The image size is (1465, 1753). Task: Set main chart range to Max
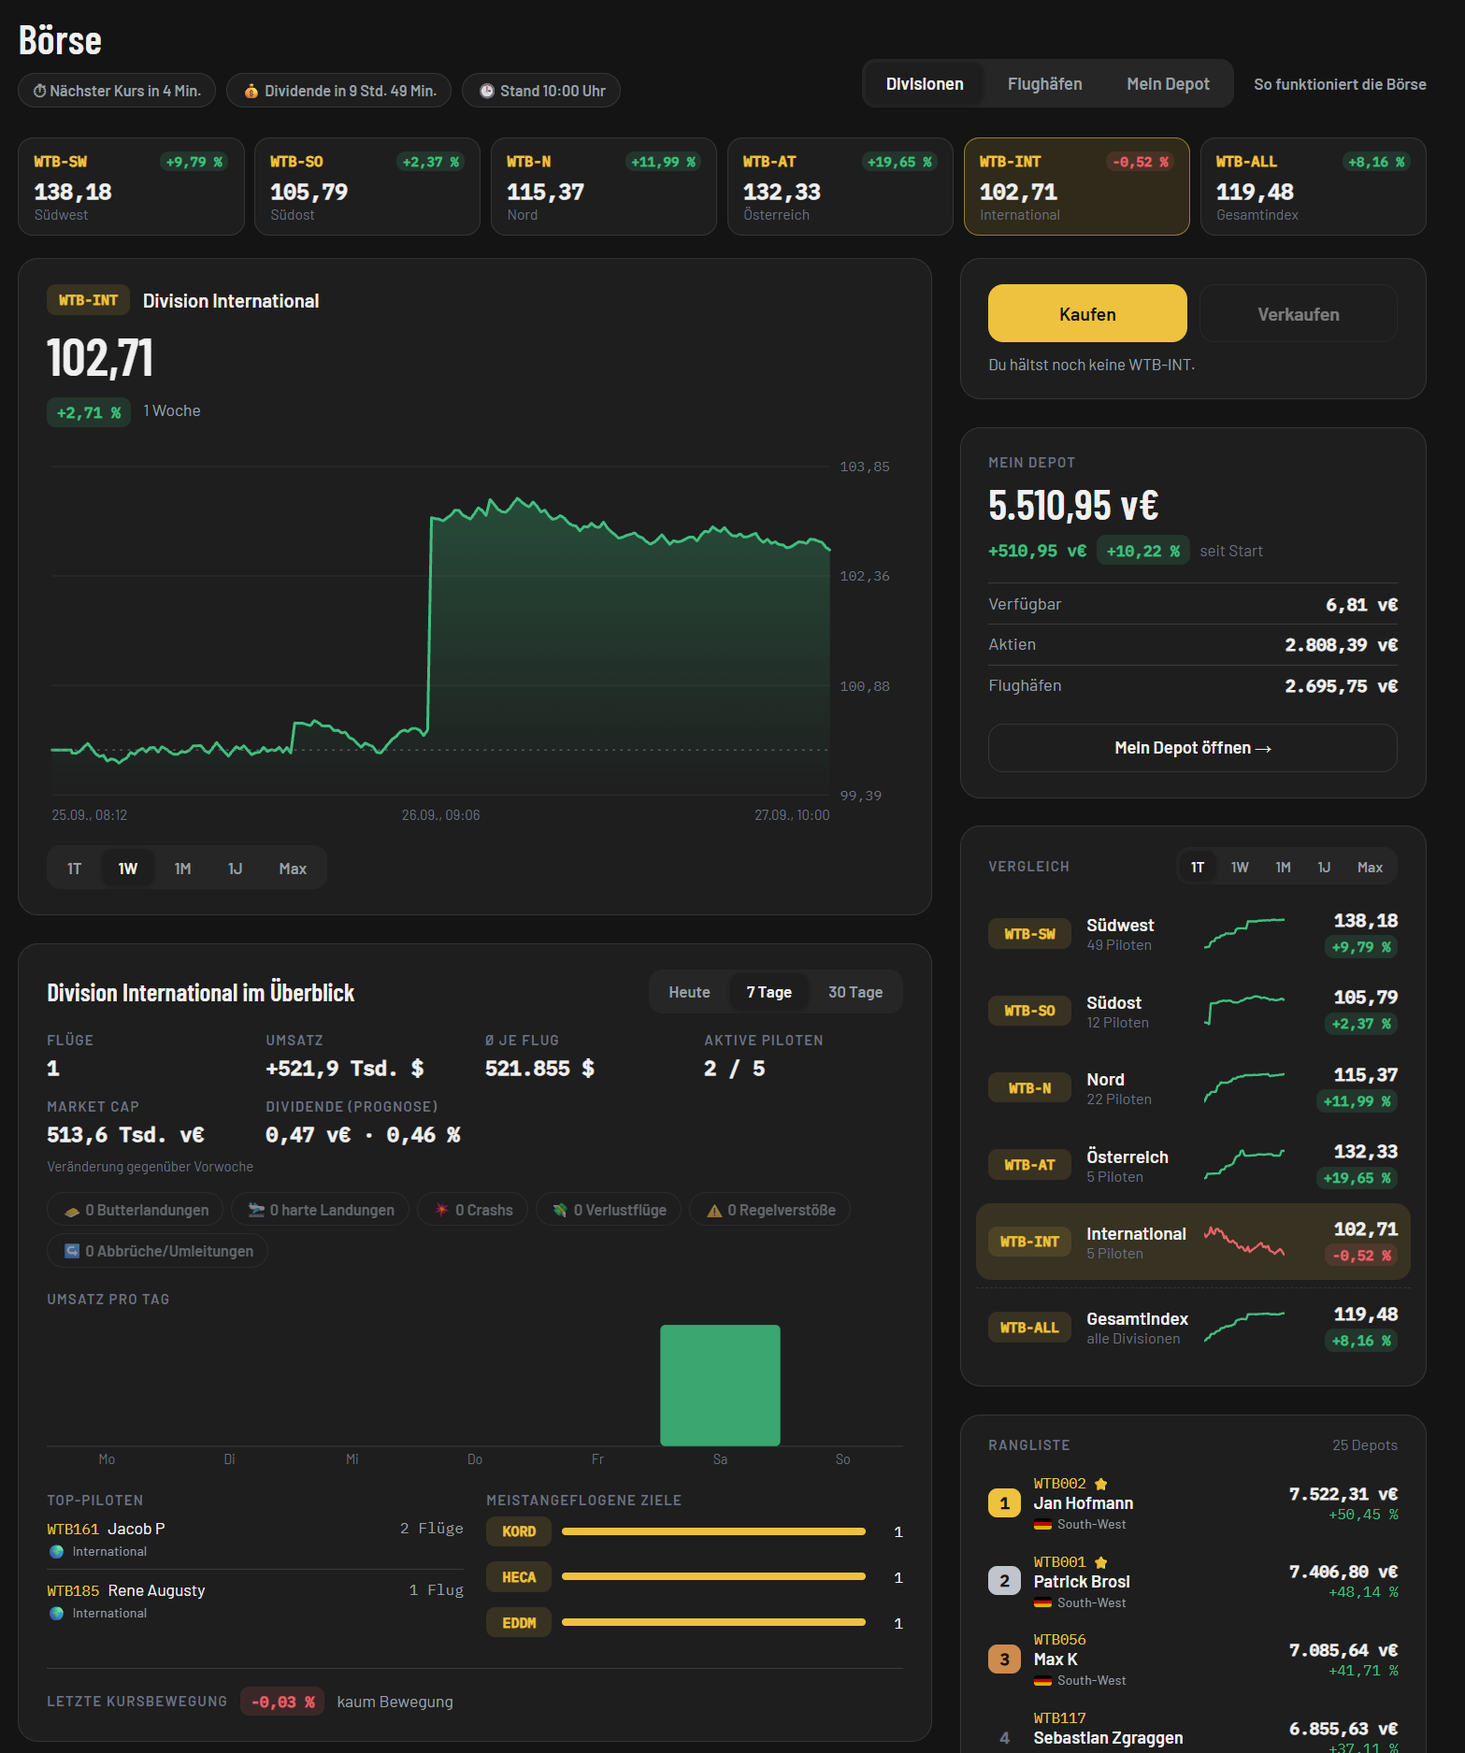coord(293,869)
